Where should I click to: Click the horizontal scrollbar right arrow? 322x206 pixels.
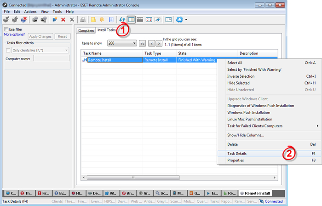coord(275,177)
